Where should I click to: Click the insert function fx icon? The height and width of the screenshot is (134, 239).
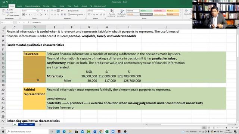pos(28,22)
